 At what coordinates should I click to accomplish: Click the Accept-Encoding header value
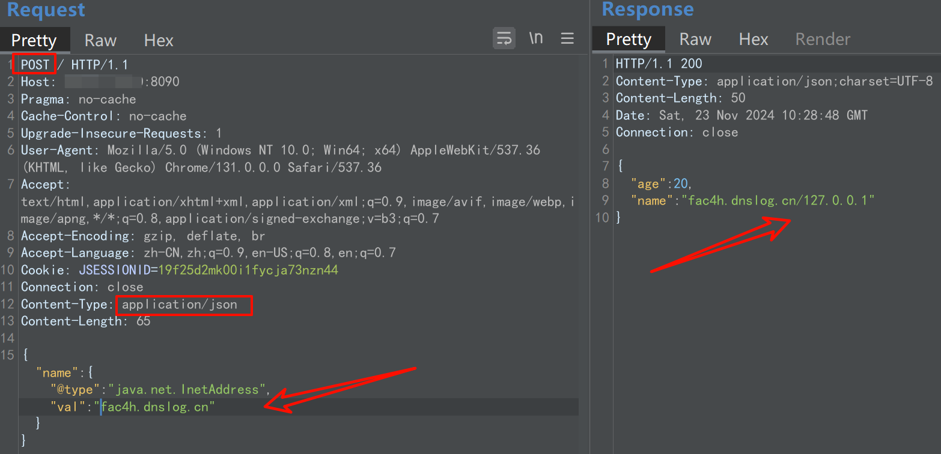pos(204,236)
